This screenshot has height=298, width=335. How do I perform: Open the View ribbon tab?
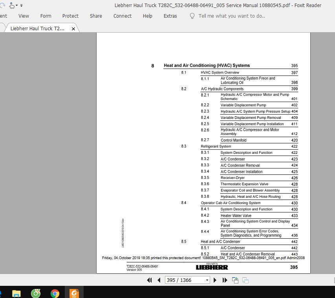[x=24, y=16]
